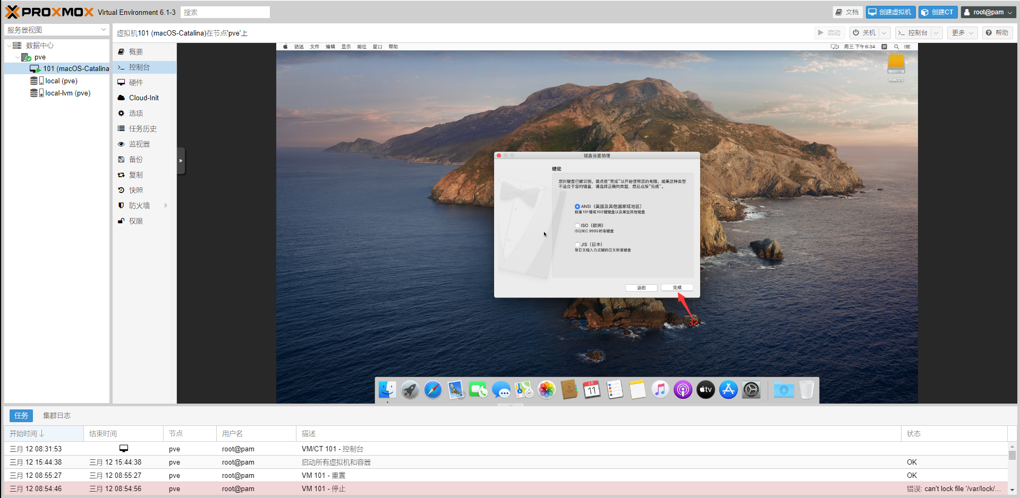Open the 服务器视图 view dropdown
1020x498 pixels.
(57, 30)
